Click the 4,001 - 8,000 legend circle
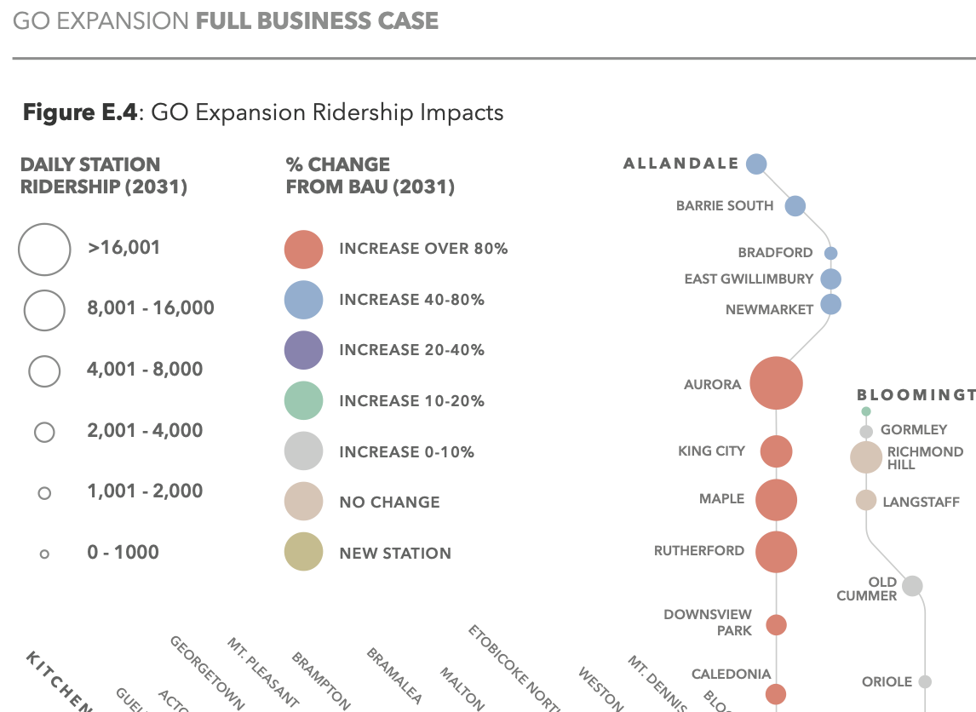This screenshot has height=712, width=976. pos(44,370)
